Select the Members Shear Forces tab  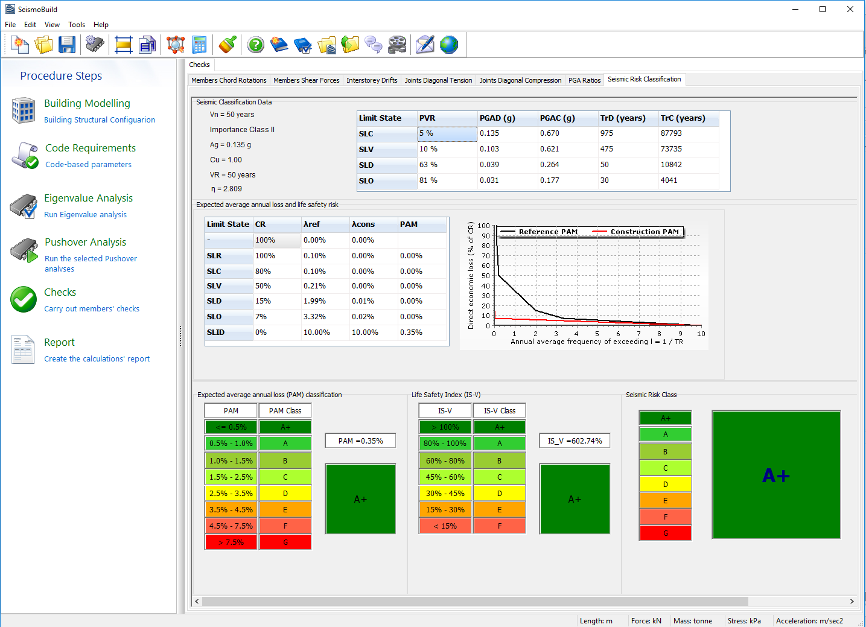(x=306, y=80)
